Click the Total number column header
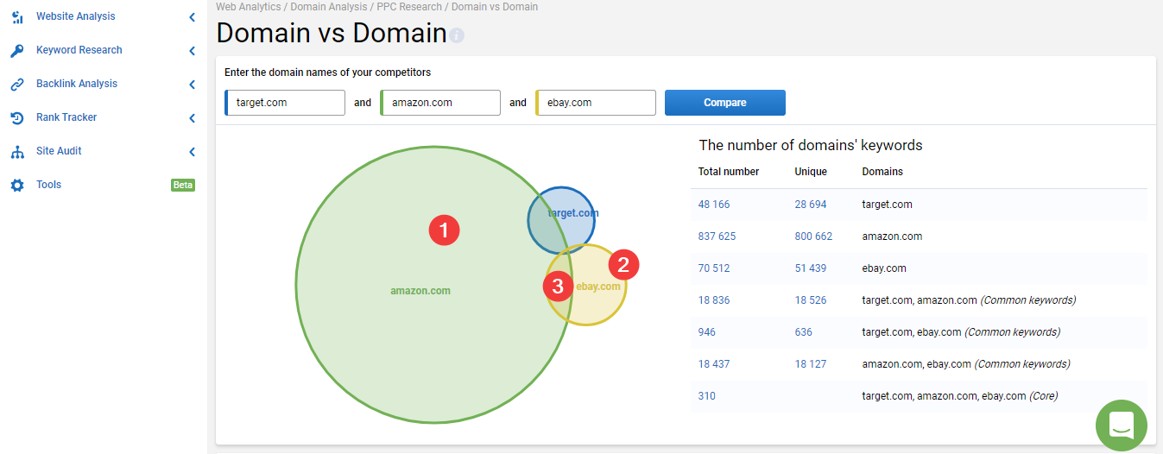The image size is (1163, 454). pos(729,172)
